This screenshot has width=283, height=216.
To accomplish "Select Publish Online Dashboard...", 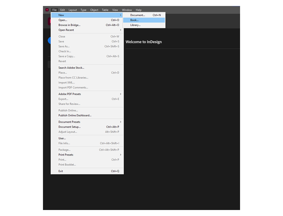I will point(87,115).
